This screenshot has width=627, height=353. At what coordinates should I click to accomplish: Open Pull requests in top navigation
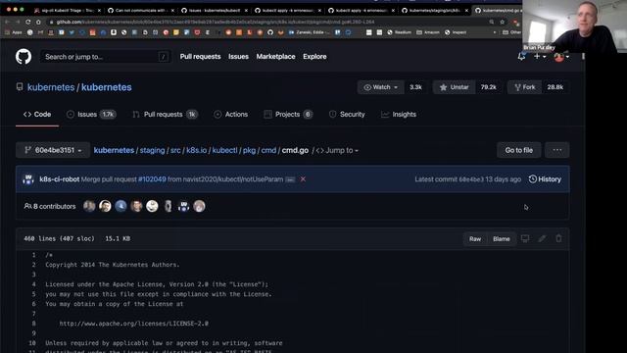coord(200,57)
